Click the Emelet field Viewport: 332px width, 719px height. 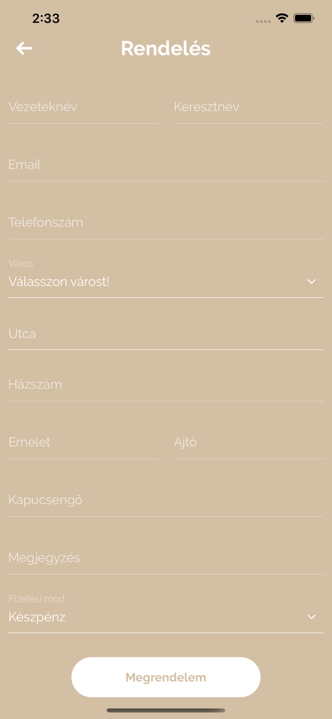(83, 442)
